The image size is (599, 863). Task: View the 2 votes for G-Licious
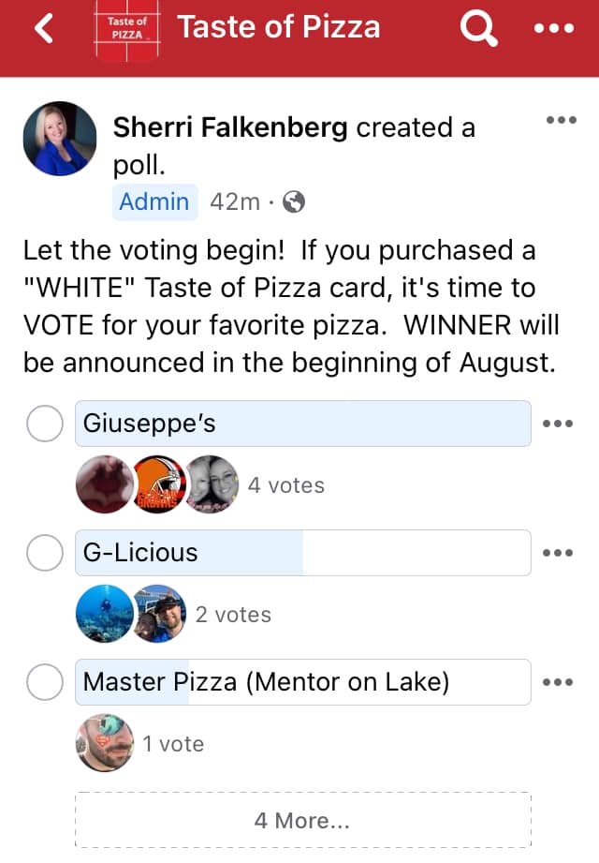(233, 615)
